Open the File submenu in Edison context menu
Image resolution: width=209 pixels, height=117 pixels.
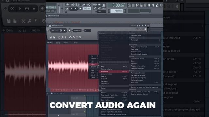[x=94, y=56]
